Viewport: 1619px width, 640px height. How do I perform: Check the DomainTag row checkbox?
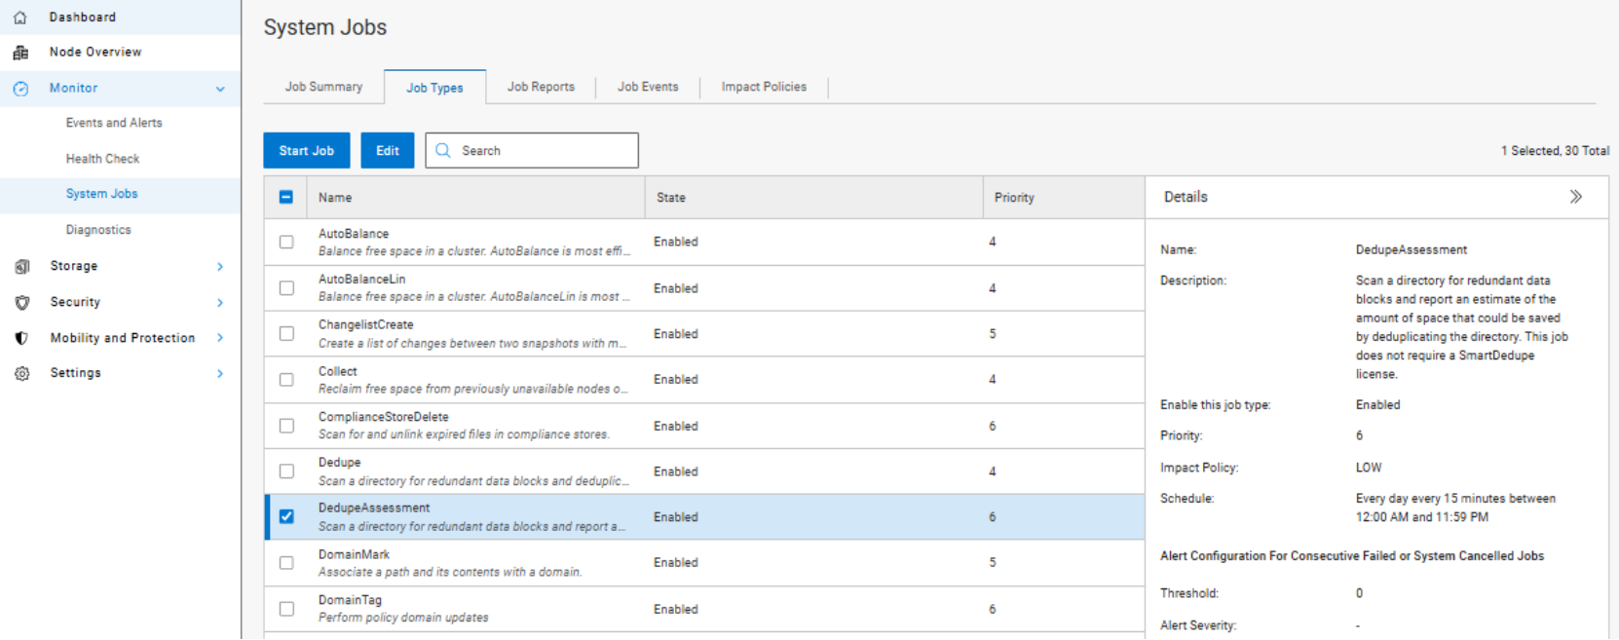(x=286, y=609)
